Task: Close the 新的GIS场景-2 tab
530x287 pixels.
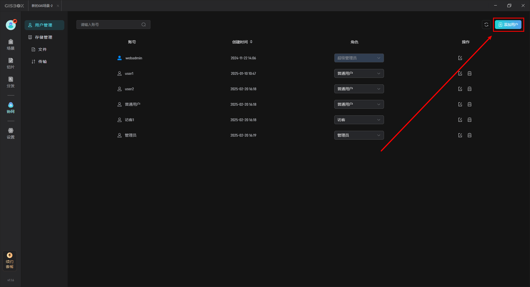Action: pyautogui.click(x=58, y=6)
